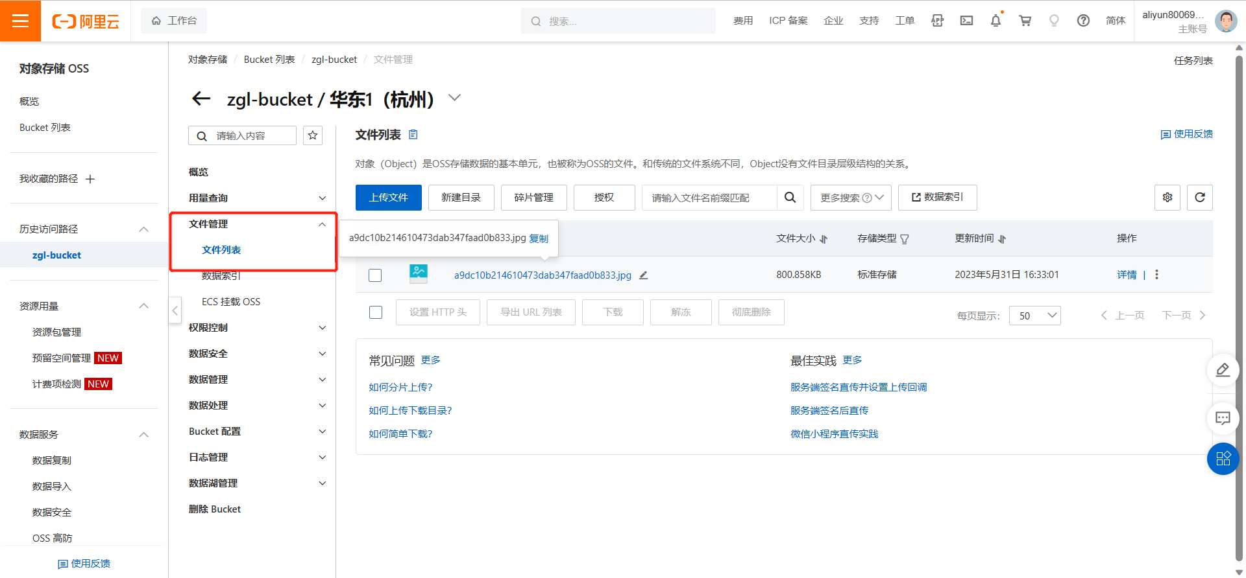Select the a9dc10b...jpg file checkbox
The width and height of the screenshot is (1246, 578).
375,275
